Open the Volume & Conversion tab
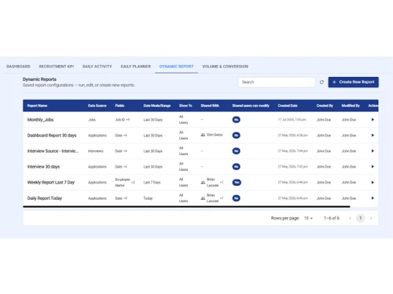This screenshot has height=294, width=393. click(225, 67)
